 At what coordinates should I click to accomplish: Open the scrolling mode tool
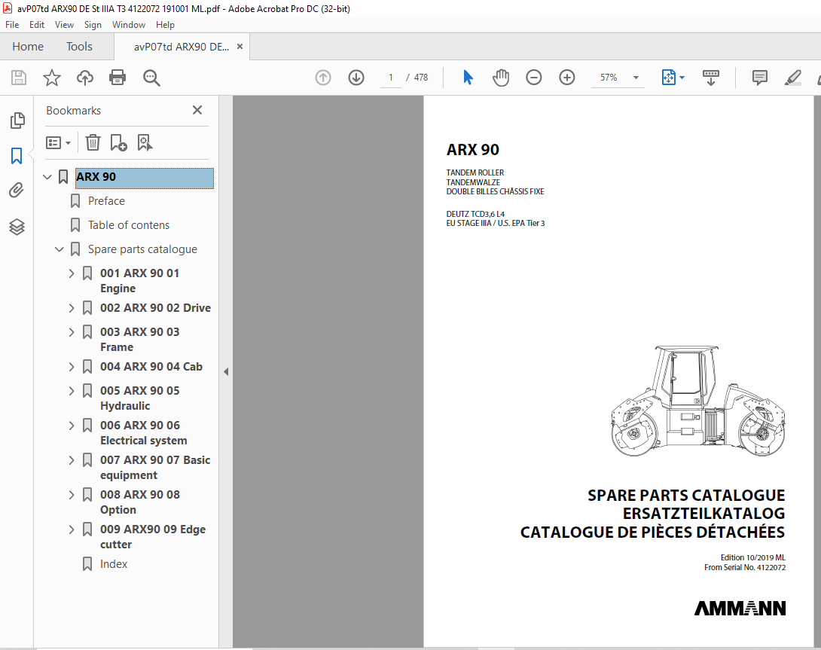(x=710, y=78)
